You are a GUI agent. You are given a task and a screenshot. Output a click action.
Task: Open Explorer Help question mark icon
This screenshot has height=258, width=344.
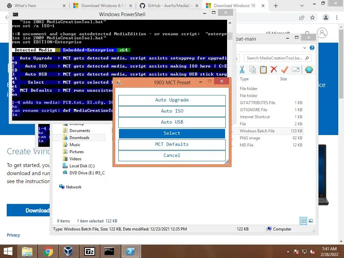[x=312, y=48]
